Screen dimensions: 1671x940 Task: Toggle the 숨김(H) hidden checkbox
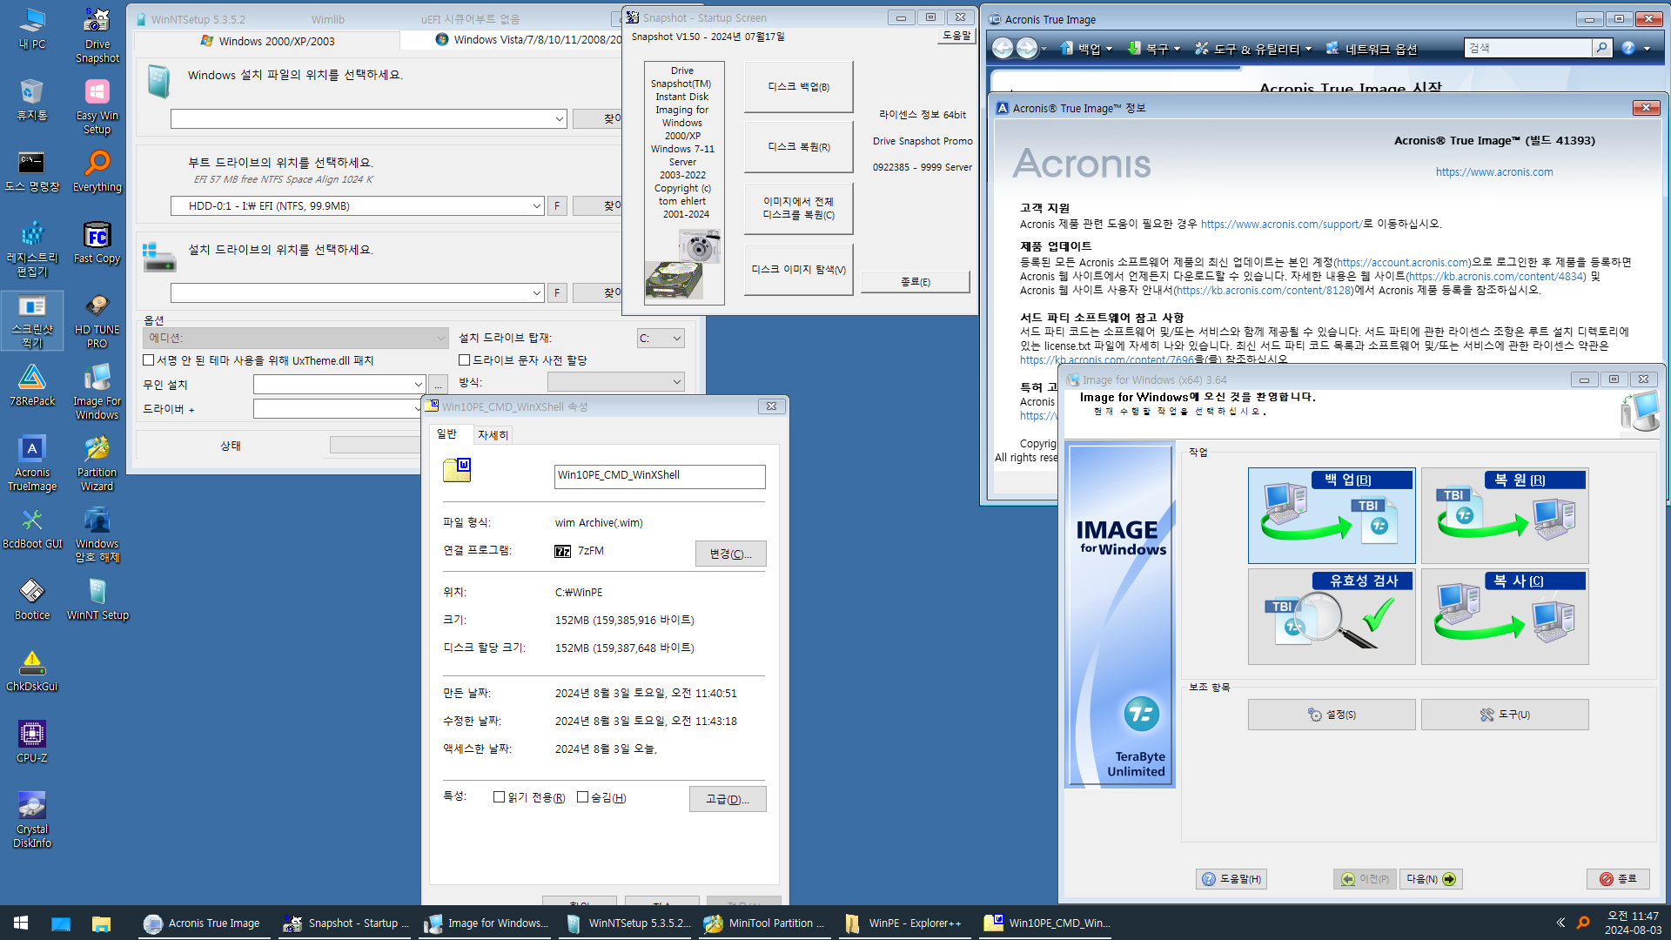tap(582, 797)
